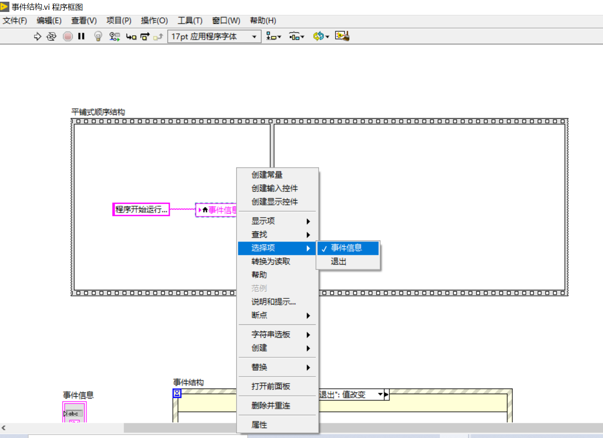Expand the 字符串选板 submenu
Screen dimensions: 603x438
coord(278,334)
